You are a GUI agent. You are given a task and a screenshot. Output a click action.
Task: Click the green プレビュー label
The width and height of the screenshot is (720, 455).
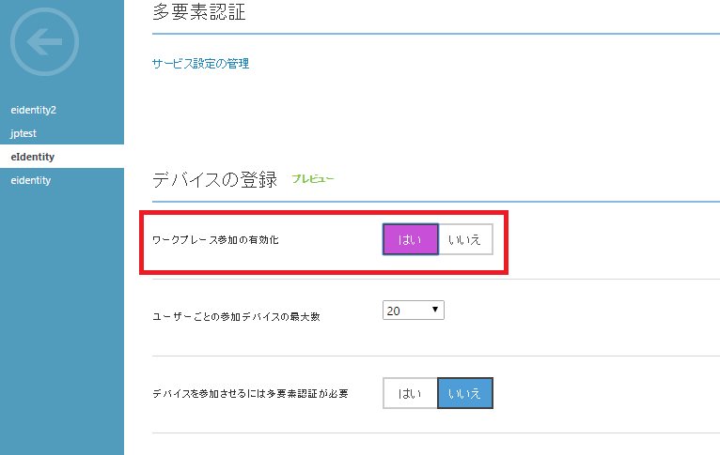(x=313, y=178)
